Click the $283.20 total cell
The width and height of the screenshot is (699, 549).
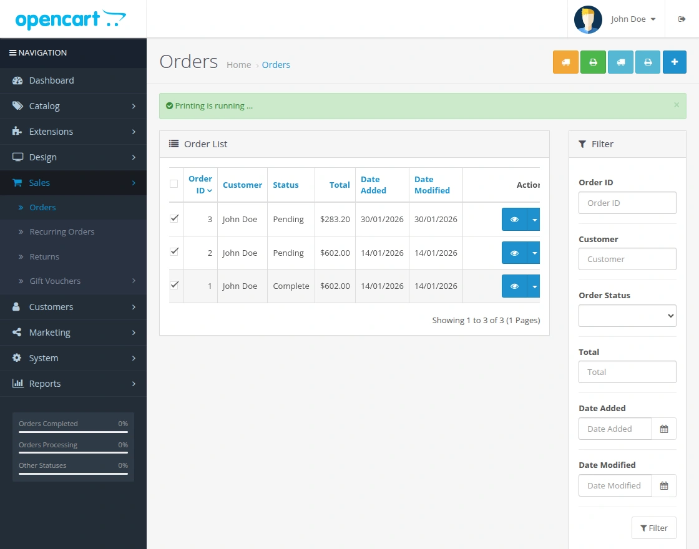[335, 219]
